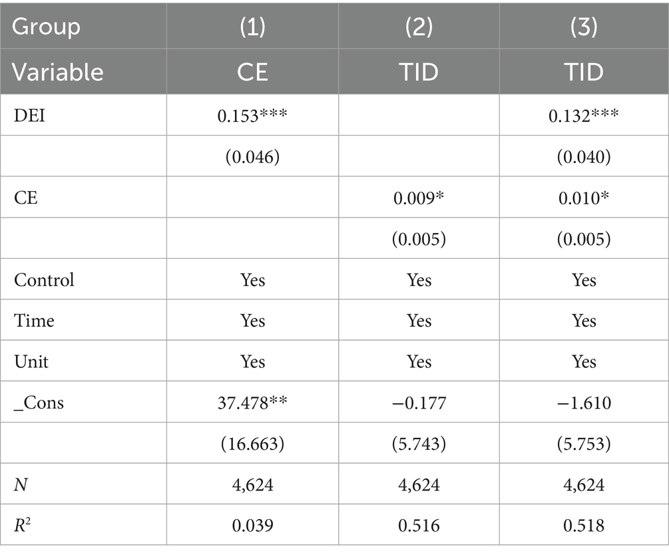
Task: Click the 0.009* coefficient cell
Action: (419, 198)
